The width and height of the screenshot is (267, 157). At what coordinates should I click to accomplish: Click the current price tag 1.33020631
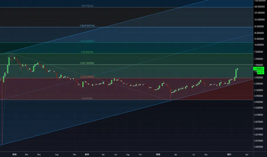(x=259, y=69)
